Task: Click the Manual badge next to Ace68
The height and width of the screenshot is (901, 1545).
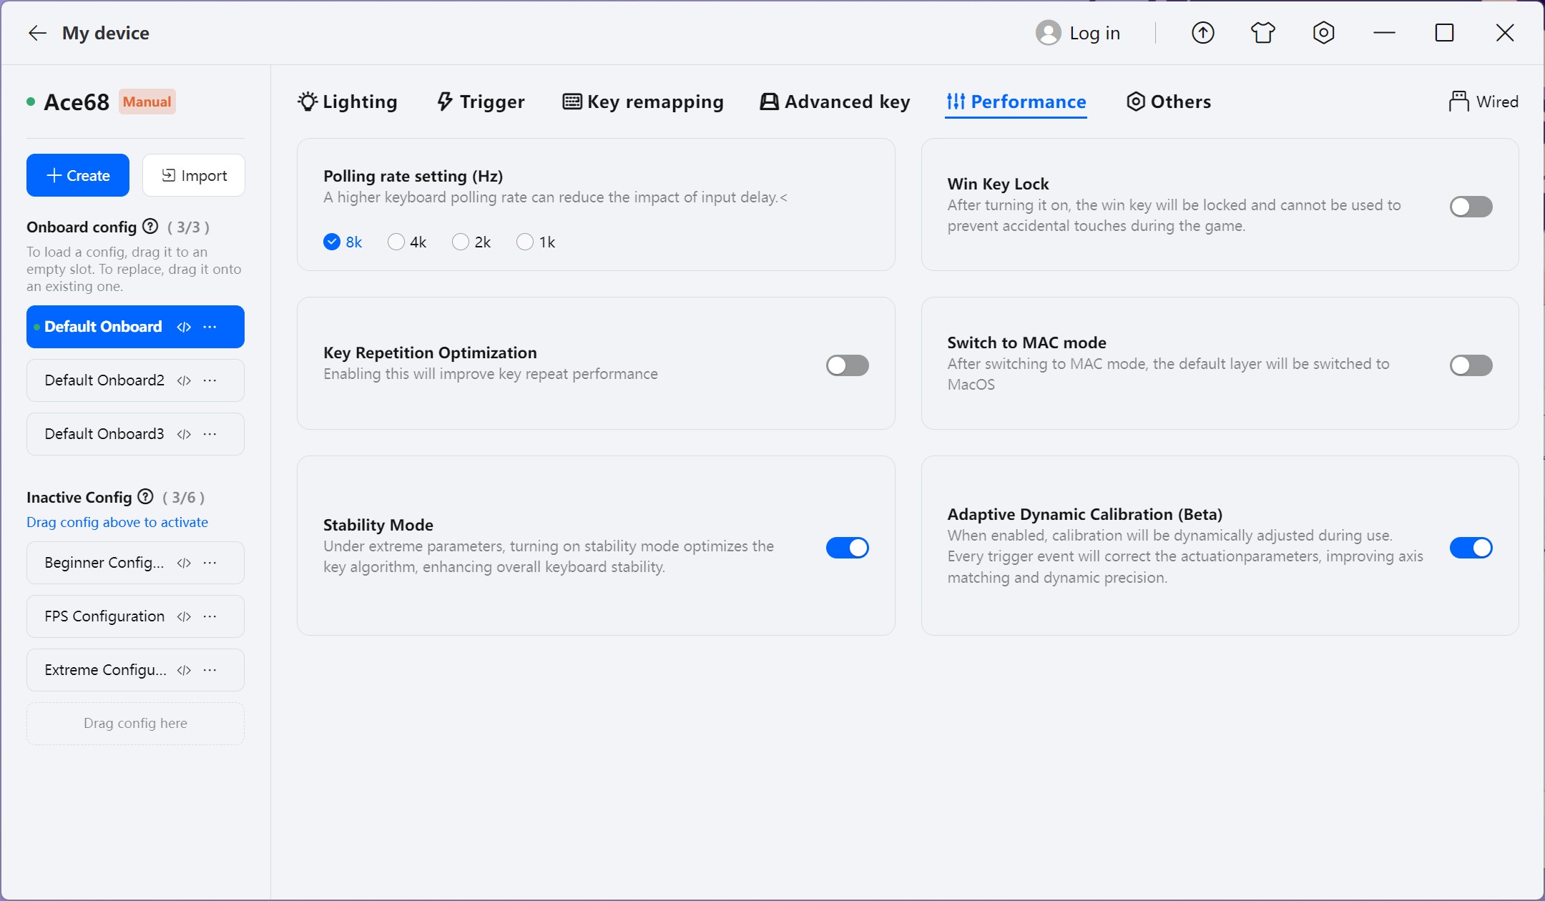Action: pyautogui.click(x=147, y=102)
